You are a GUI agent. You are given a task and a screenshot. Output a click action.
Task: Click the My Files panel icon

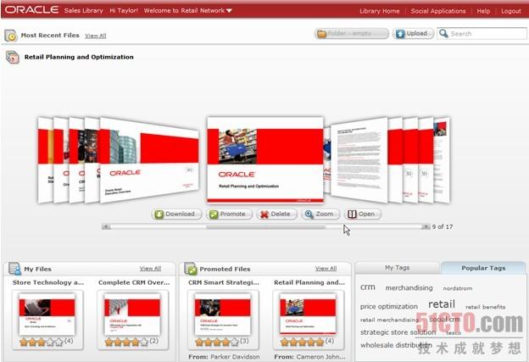pyautogui.click(x=14, y=269)
